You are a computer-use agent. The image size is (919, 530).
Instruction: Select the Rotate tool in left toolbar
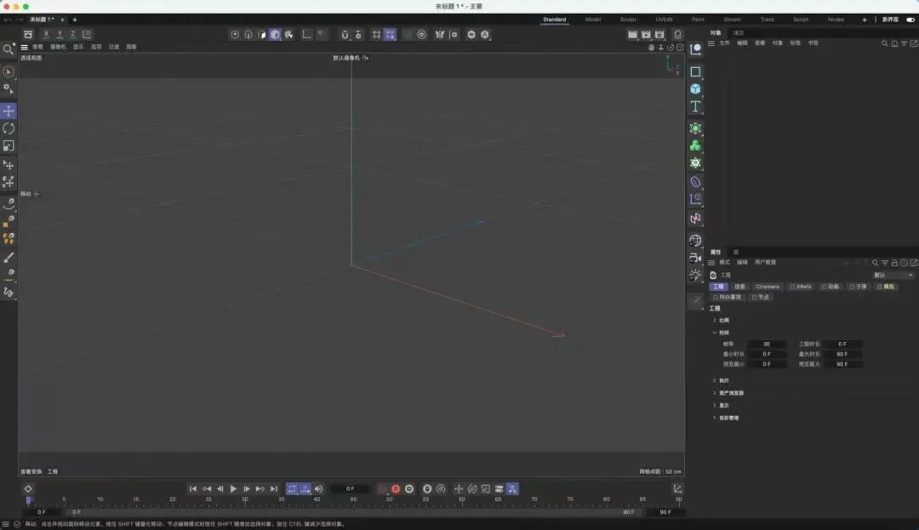(9, 128)
